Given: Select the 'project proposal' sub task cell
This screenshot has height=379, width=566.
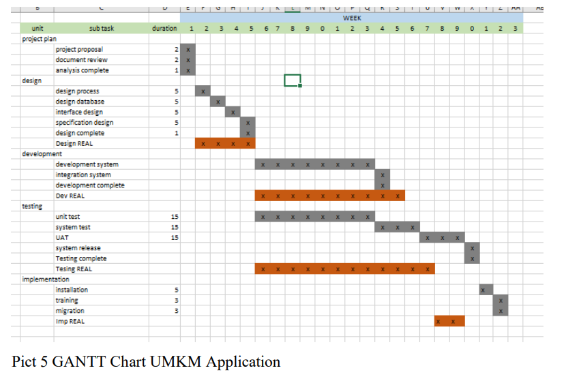Looking at the screenshot, I should 102,49.
